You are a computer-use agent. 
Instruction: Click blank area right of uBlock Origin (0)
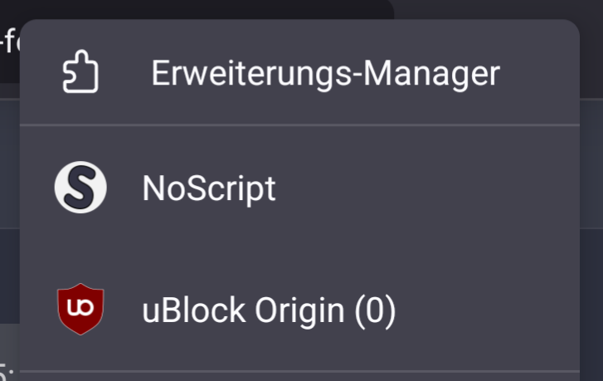click(484, 310)
